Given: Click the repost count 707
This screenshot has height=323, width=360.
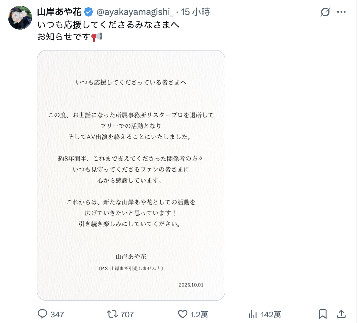Looking at the screenshot, I should 127,315.
